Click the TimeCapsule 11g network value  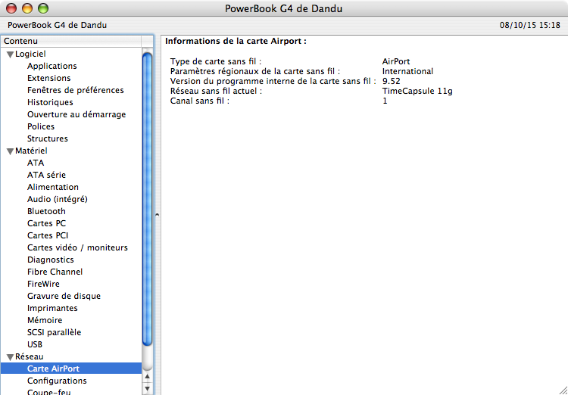(417, 91)
